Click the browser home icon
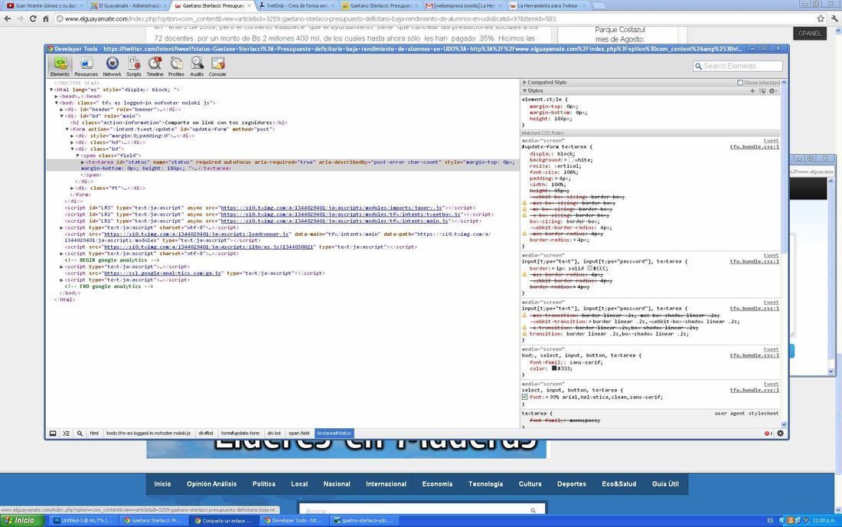The height and width of the screenshot is (527, 842). (46, 19)
